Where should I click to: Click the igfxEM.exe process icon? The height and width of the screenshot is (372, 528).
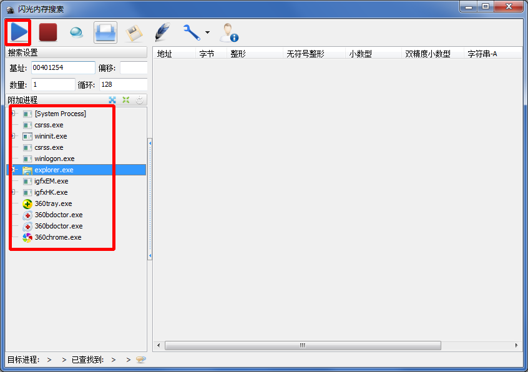coord(27,182)
